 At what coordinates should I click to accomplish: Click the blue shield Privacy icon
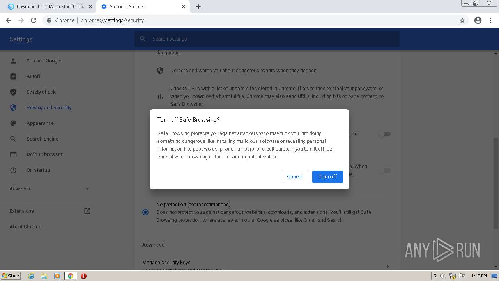coord(13,108)
